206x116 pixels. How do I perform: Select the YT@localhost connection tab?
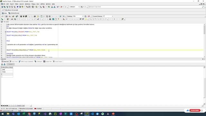tap(10, 10)
